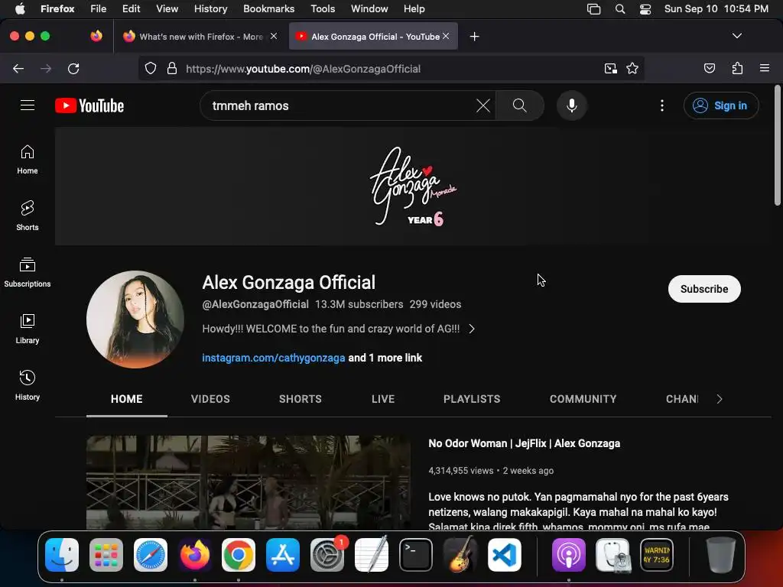List all tabs dropdown arrow

tap(736, 36)
